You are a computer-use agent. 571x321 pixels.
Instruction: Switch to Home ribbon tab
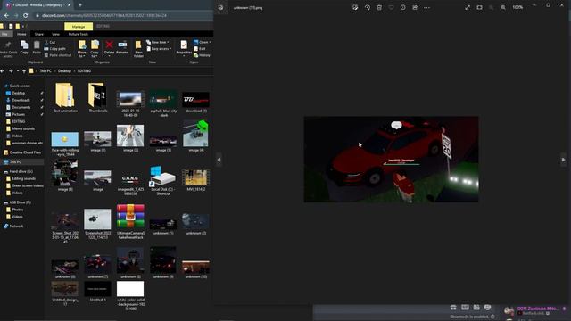[21, 34]
